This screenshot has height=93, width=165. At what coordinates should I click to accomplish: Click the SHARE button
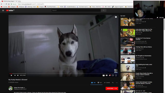coord(107,83)
